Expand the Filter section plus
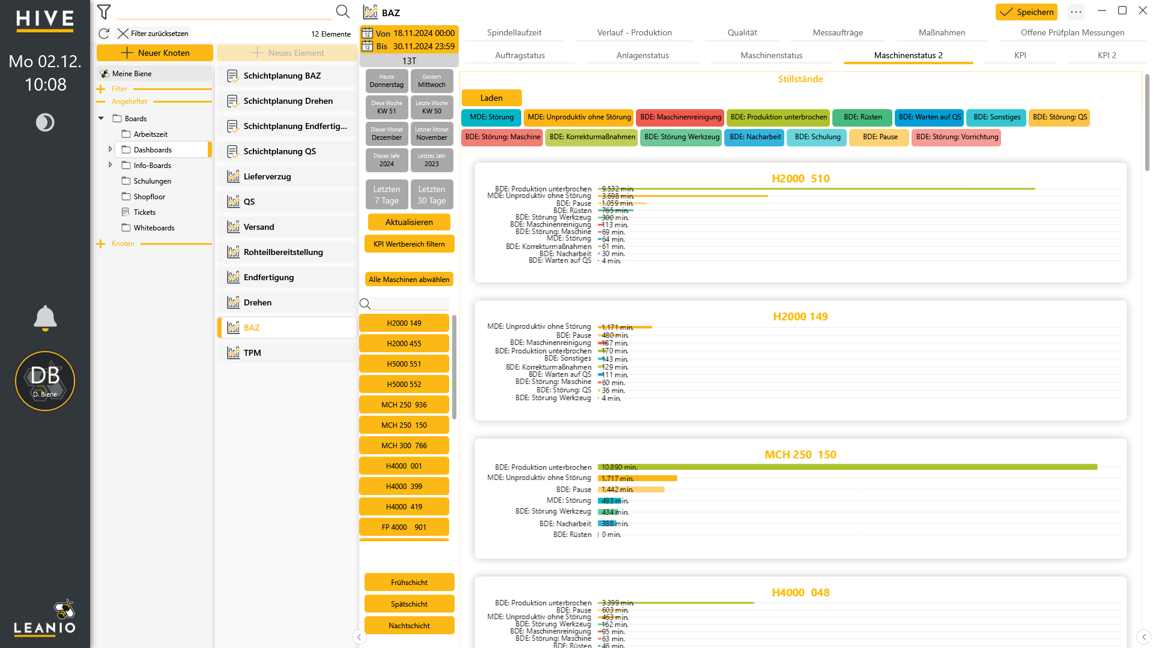The height and width of the screenshot is (648, 1153). [x=101, y=89]
